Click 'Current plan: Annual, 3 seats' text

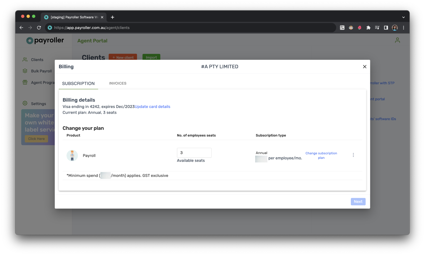coord(90,113)
